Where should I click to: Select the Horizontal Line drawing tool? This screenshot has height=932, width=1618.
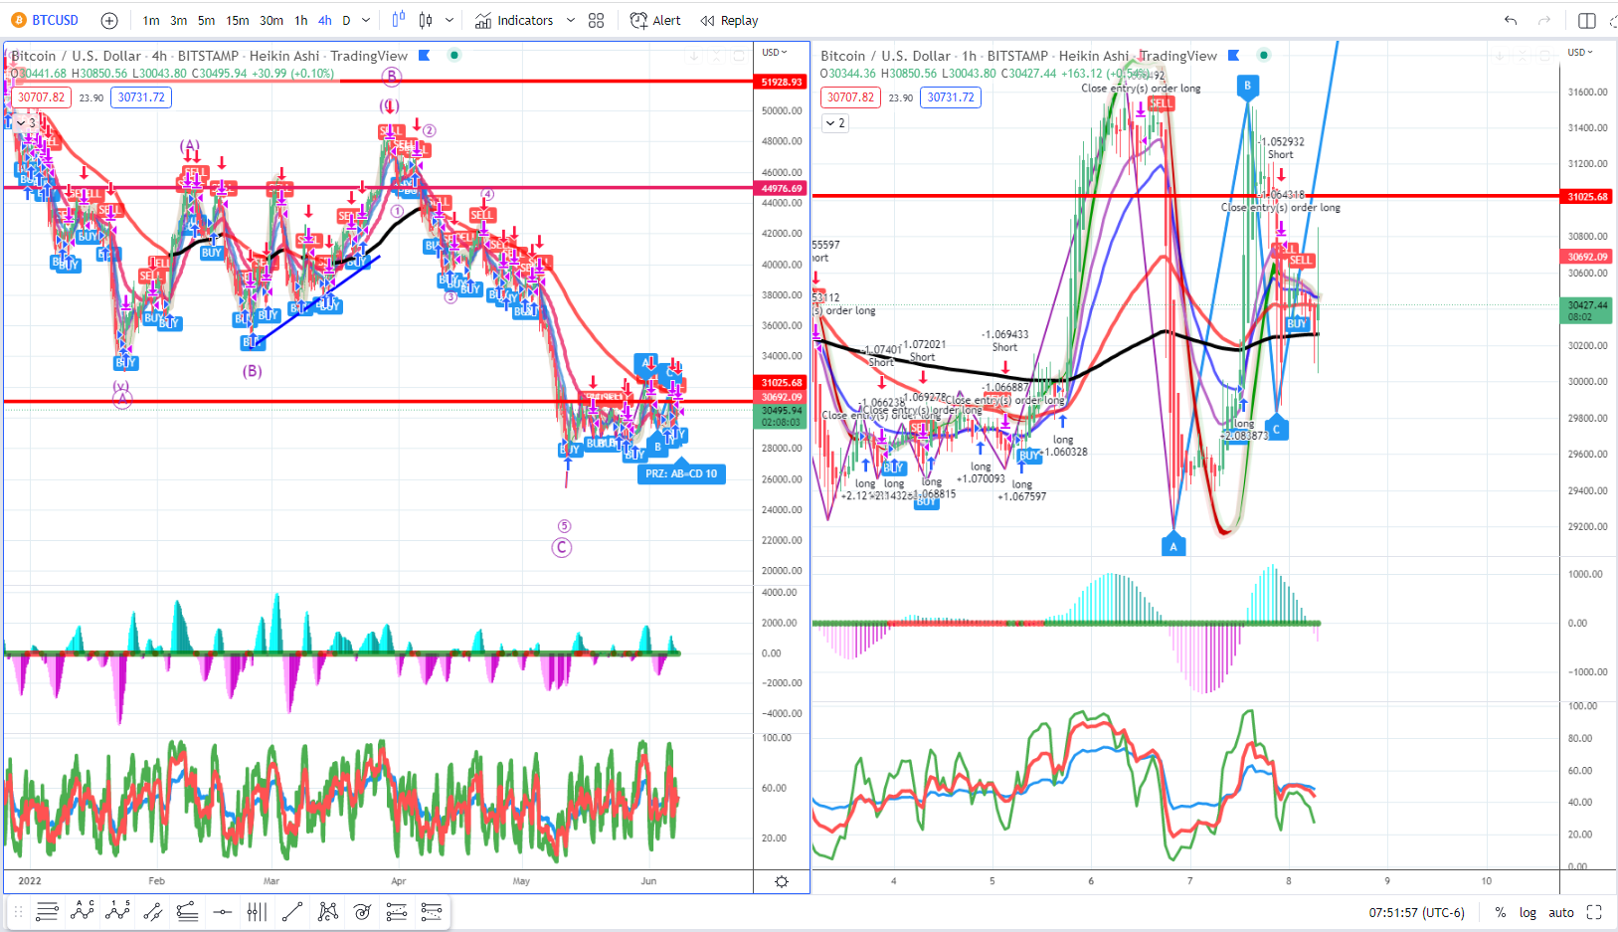(x=223, y=911)
